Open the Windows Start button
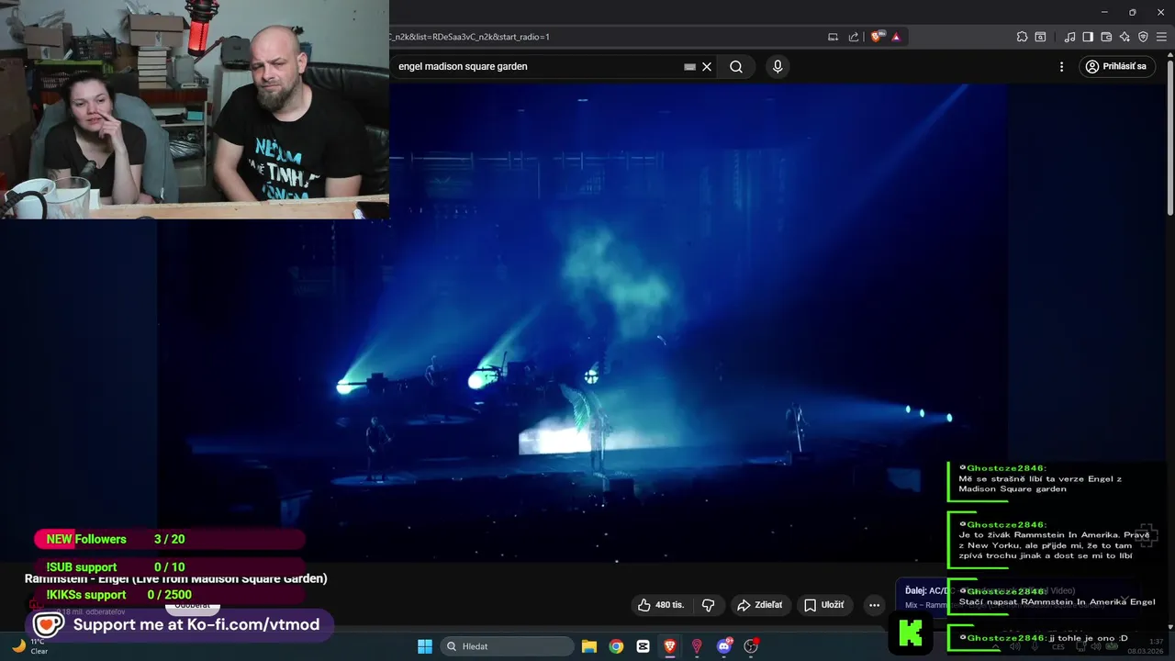This screenshot has height=661, width=1175. [424, 646]
